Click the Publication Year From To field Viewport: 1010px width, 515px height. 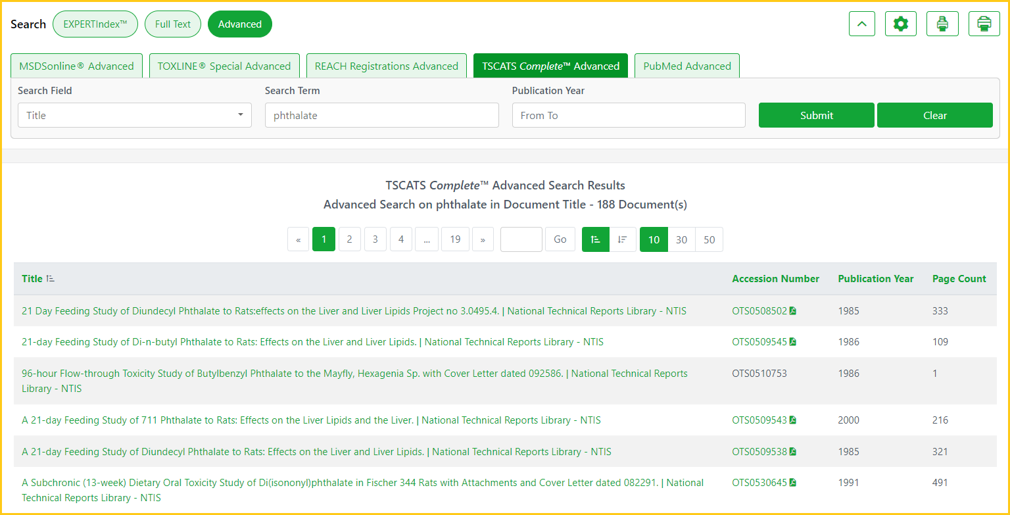tap(628, 115)
